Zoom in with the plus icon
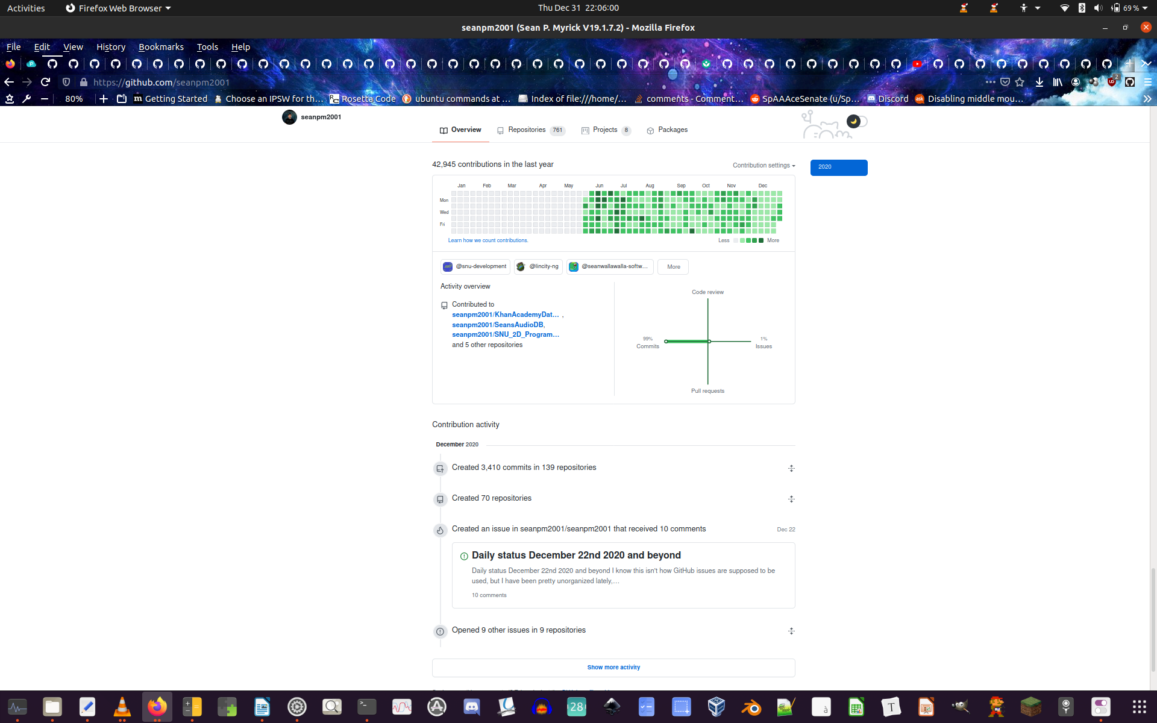Screen dimensions: 1157x723 104,99
